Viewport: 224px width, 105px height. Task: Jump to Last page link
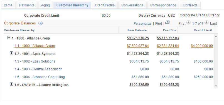coord(213,24)
